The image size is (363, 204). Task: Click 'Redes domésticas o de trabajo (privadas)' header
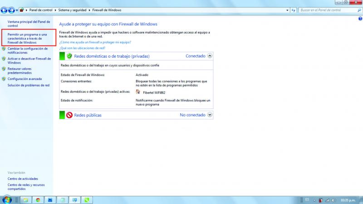112,56
